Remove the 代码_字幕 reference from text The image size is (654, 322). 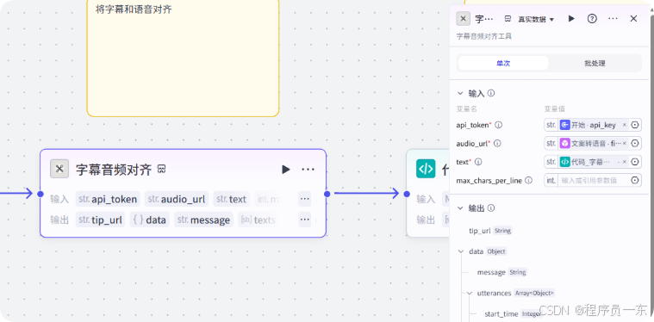[625, 162]
